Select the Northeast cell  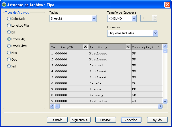pyautogui.click(x=110, y=59)
